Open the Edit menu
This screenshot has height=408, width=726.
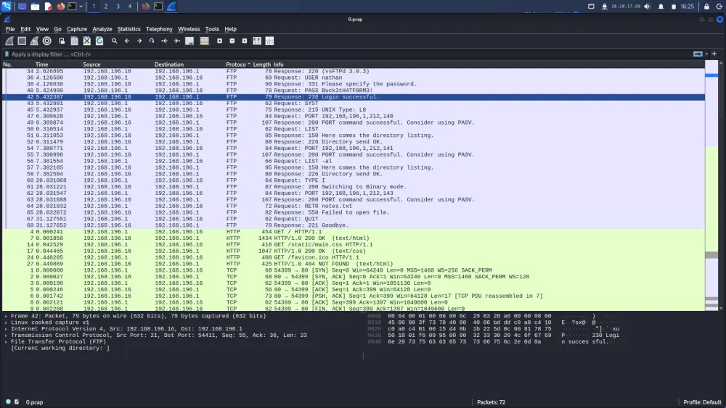tap(25, 29)
